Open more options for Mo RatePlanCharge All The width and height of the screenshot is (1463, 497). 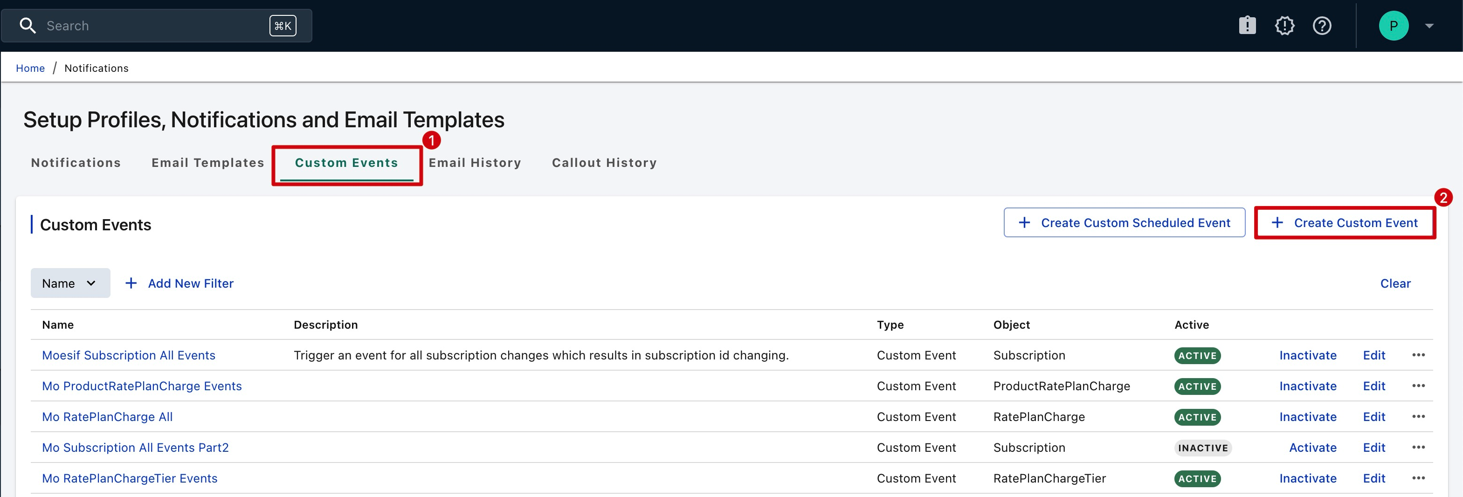(x=1418, y=416)
